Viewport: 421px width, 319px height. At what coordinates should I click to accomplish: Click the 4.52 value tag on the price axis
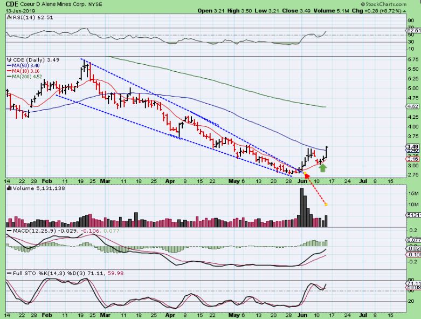tap(413, 106)
